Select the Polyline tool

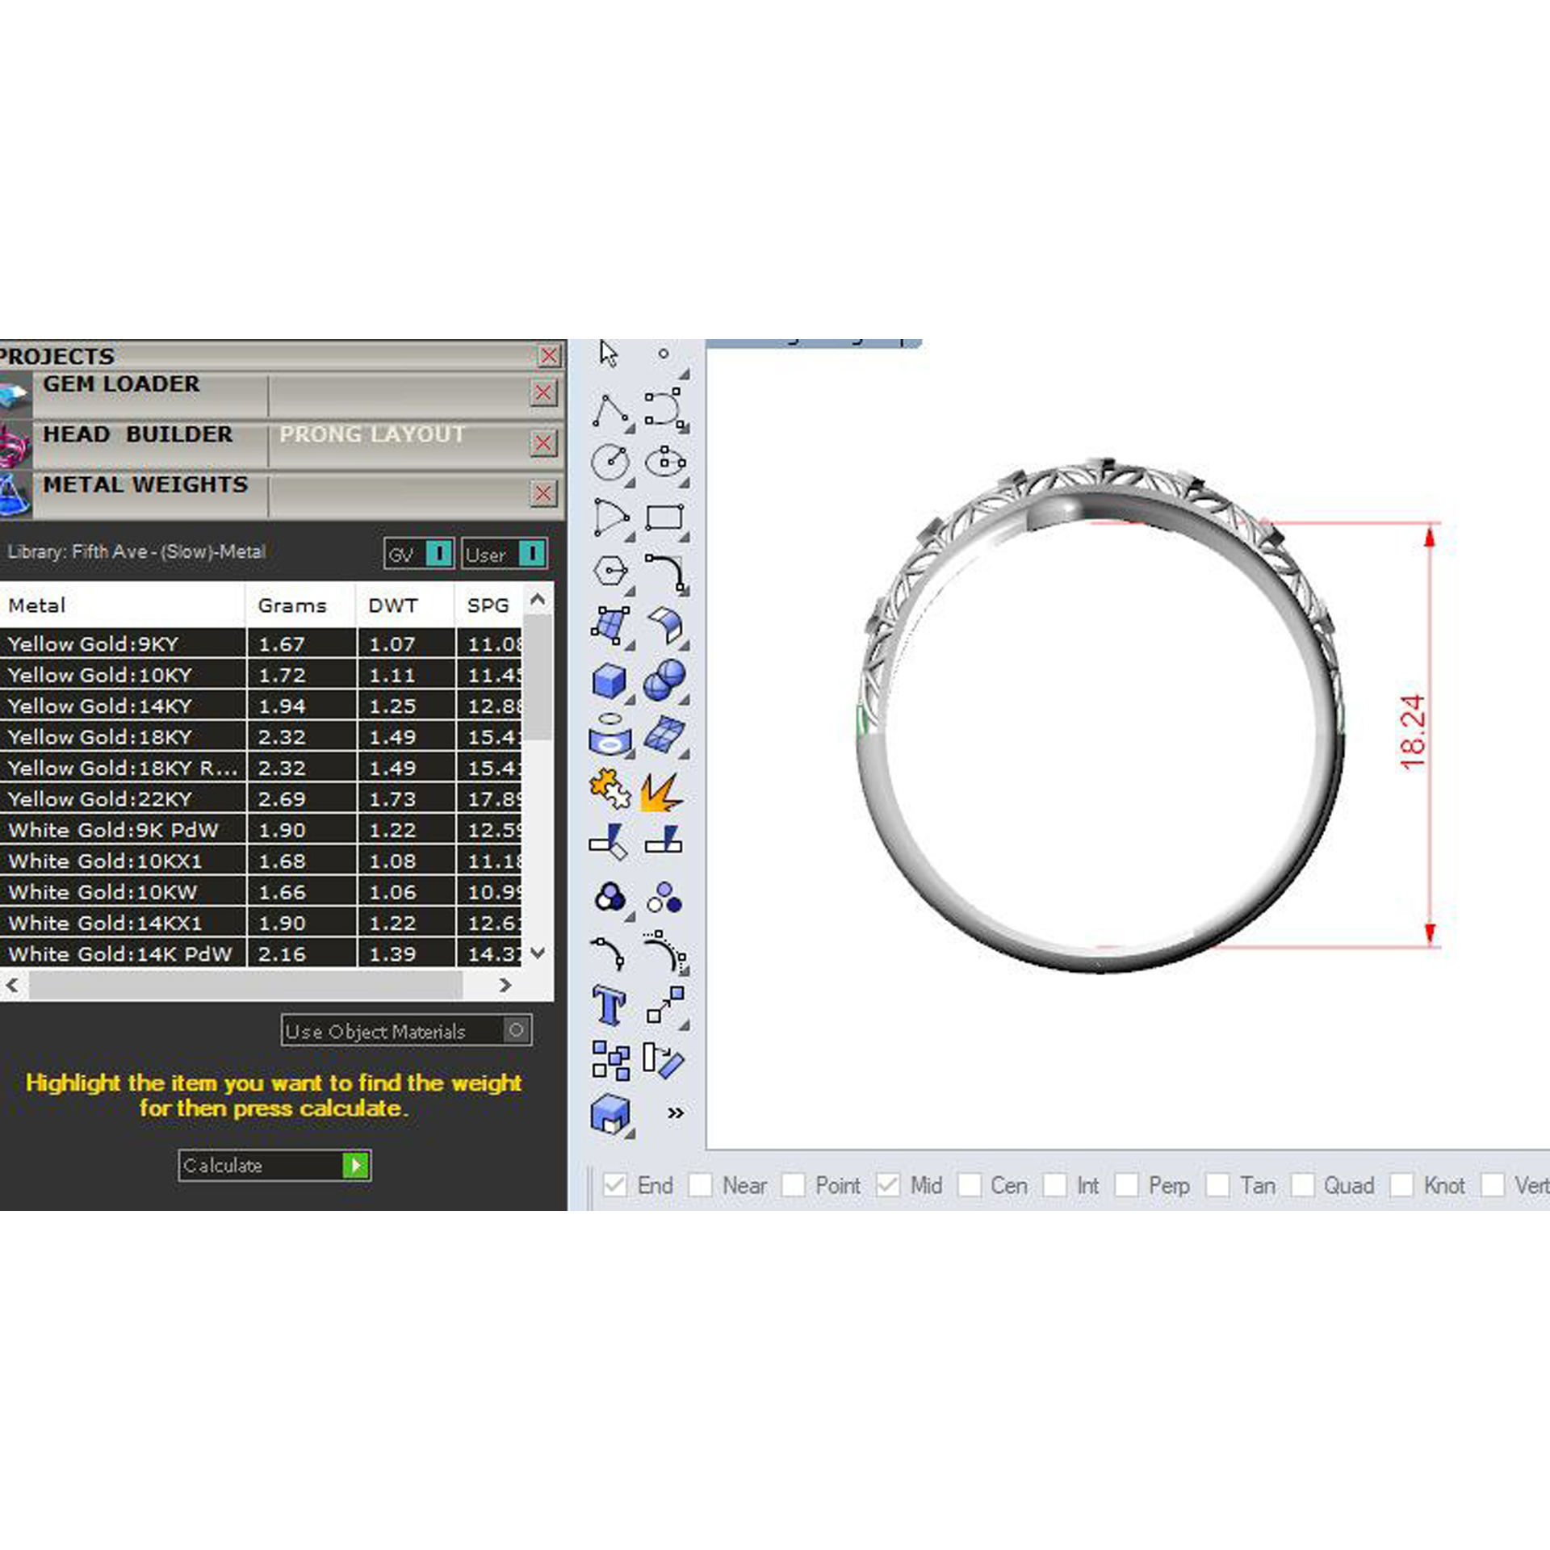[x=610, y=409]
